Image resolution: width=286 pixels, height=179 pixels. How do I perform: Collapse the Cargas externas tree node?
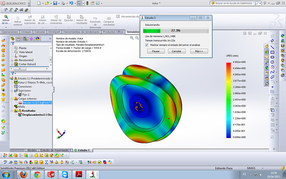coord(11,98)
